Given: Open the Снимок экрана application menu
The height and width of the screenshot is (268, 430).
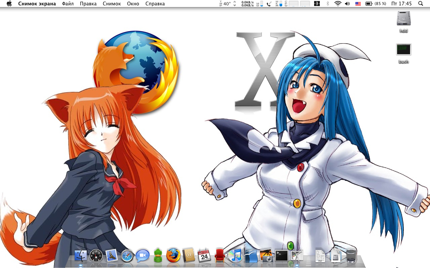Looking at the screenshot, I should point(37,4).
